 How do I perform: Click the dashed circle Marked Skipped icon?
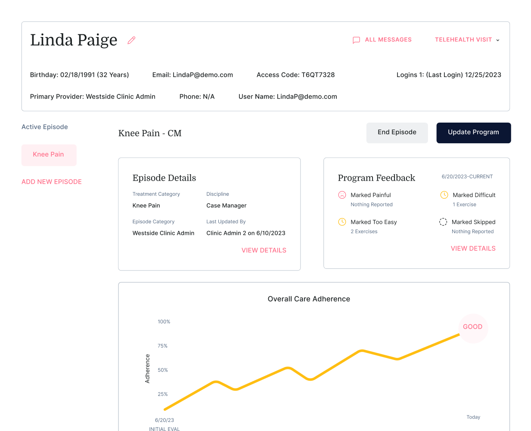tap(443, 222)
